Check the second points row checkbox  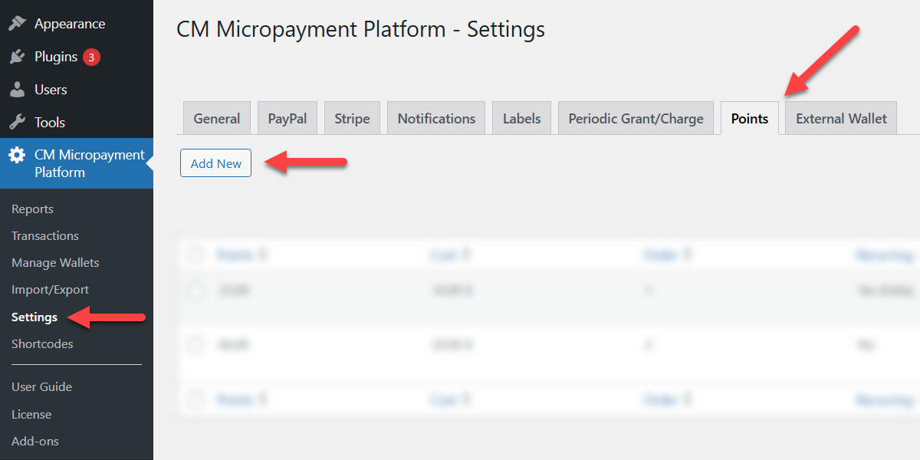tap(196, 345)
